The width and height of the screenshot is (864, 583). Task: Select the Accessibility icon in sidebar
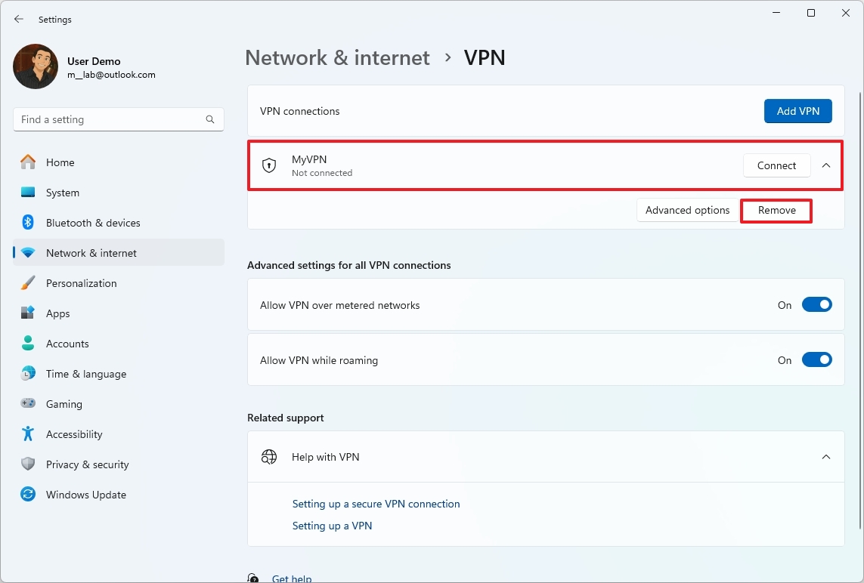tap(28, 434)
